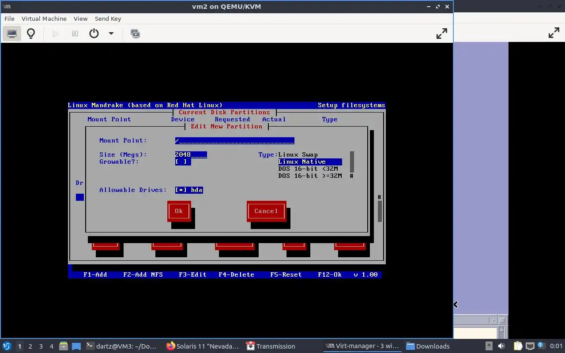Open the volume control tray icon
565x353 pixels.
(x=501, y=346)
